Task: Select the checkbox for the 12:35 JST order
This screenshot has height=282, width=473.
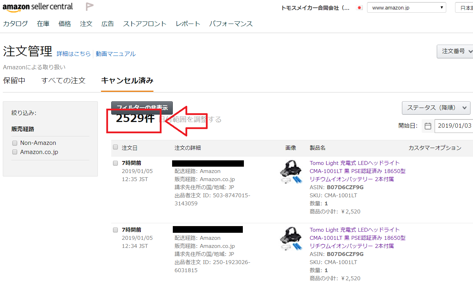Action: pyautogui.click(x=115, y=163)
